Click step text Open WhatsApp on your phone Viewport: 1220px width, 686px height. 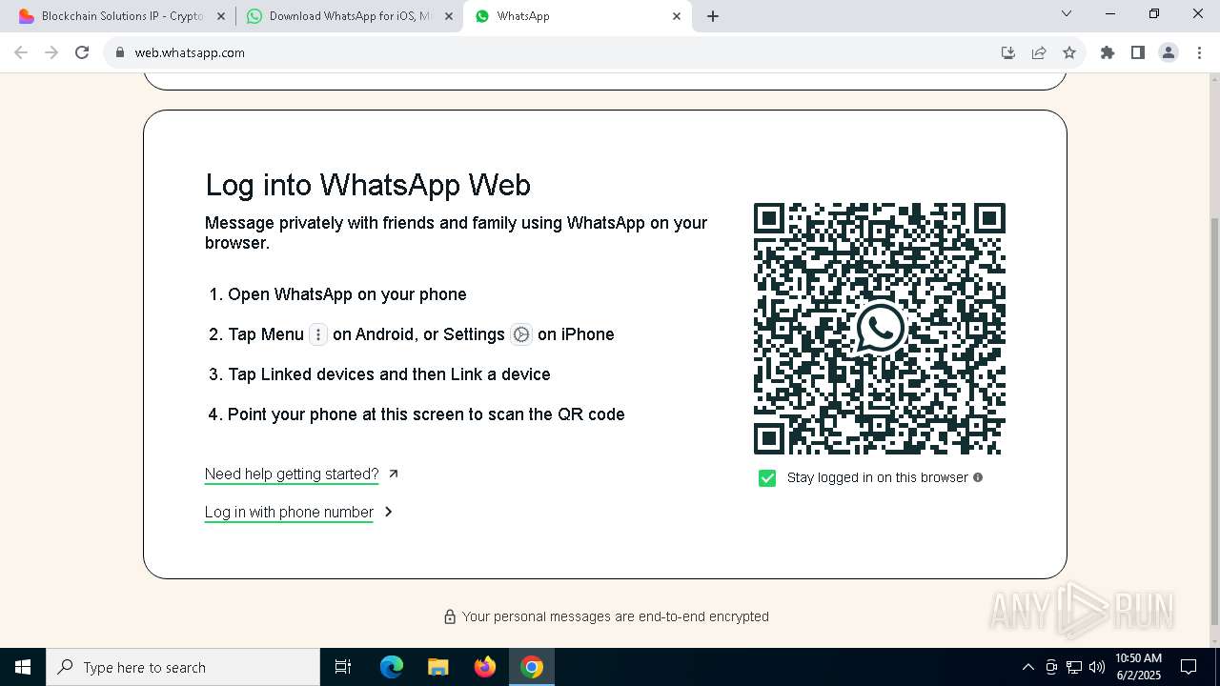click(x=347, y=294)
